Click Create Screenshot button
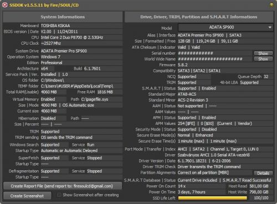 27,196
